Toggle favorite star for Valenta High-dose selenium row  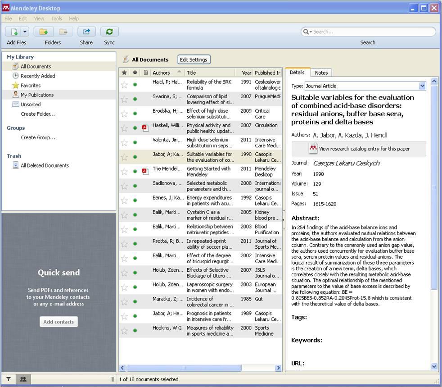tap(124, 142)
